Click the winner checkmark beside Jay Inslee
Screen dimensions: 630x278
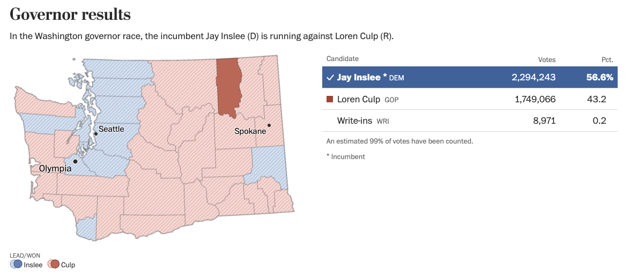[x=330, y=78]
